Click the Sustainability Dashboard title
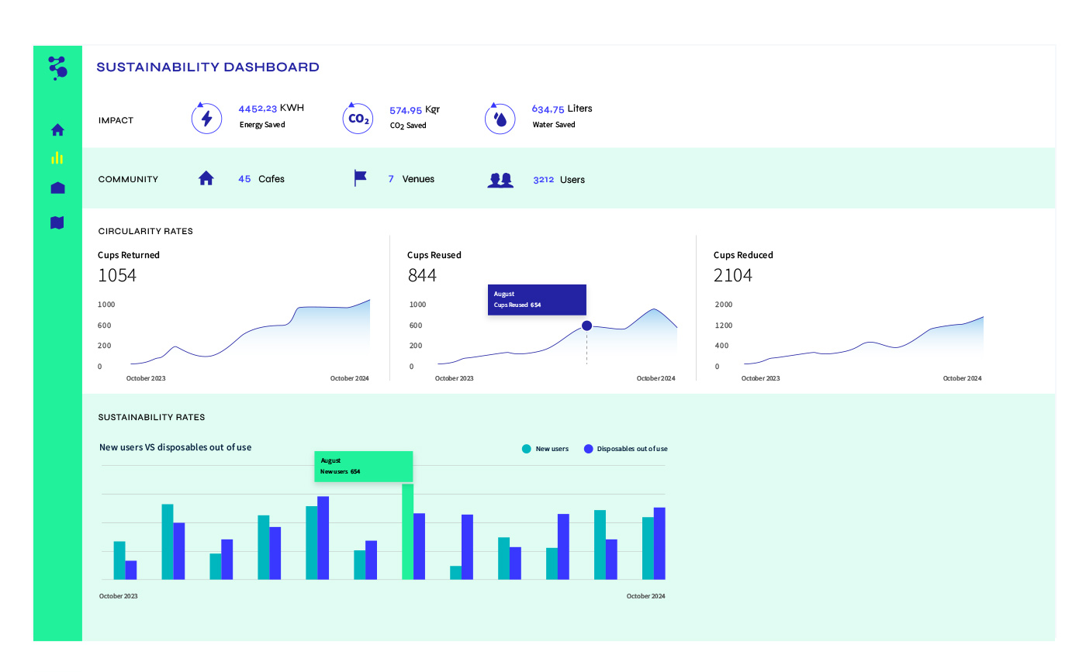1086x672 pixels. point(208,67)
